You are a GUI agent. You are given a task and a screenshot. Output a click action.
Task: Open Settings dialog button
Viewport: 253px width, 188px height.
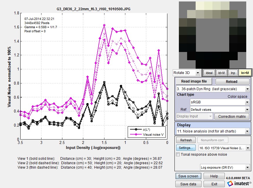coord(186,148)
